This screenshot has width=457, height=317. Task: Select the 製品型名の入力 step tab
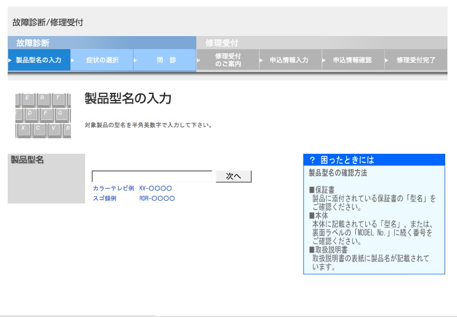point(38,60)
